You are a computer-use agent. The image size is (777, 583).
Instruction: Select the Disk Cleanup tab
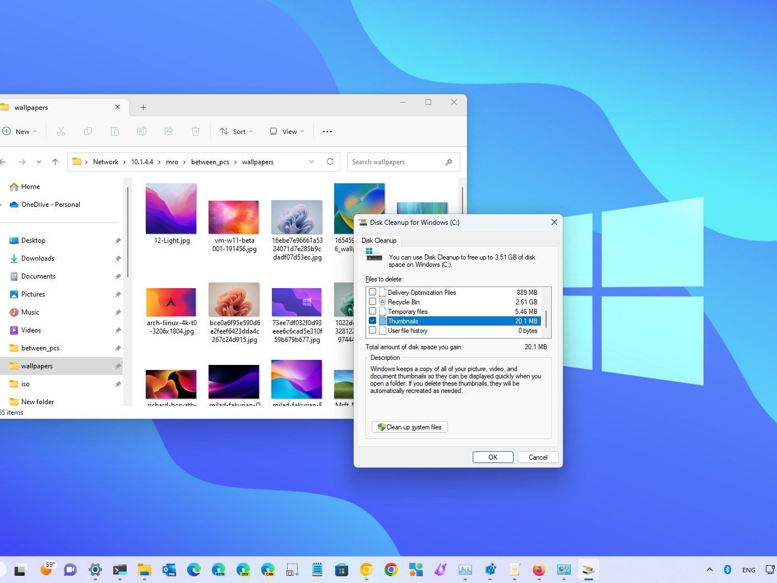[379, 240]
